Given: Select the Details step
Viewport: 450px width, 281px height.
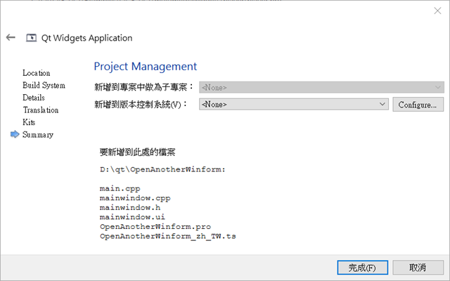Looking at the screenshot, I should tap(34, 98).
